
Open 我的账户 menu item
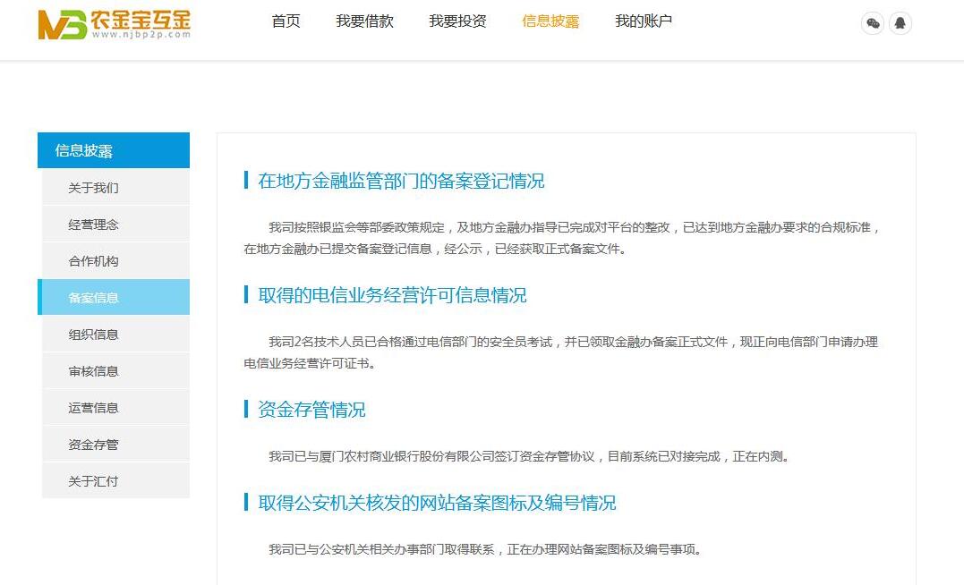pos(644,21)
